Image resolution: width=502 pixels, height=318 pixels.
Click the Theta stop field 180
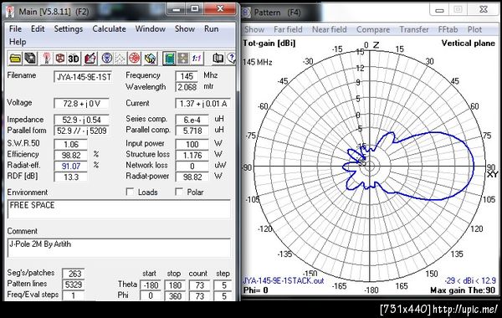175,285
